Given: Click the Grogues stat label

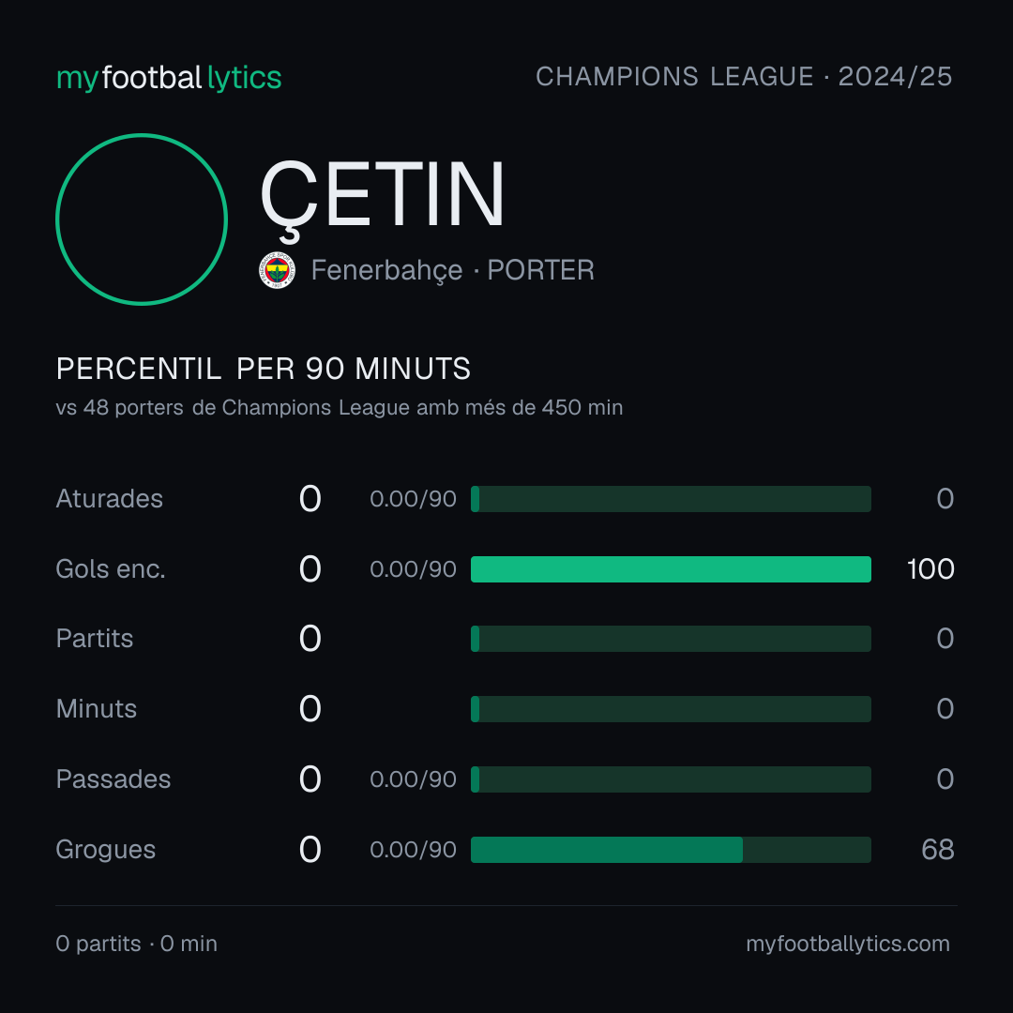Looking at the screenshot, I should click(x=105, y=850).
